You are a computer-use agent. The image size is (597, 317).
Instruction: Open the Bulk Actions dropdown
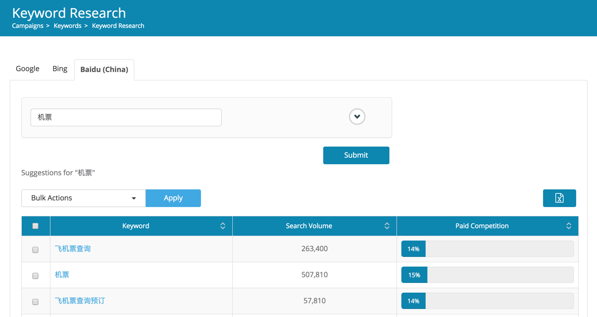click(x=83, y=198)
